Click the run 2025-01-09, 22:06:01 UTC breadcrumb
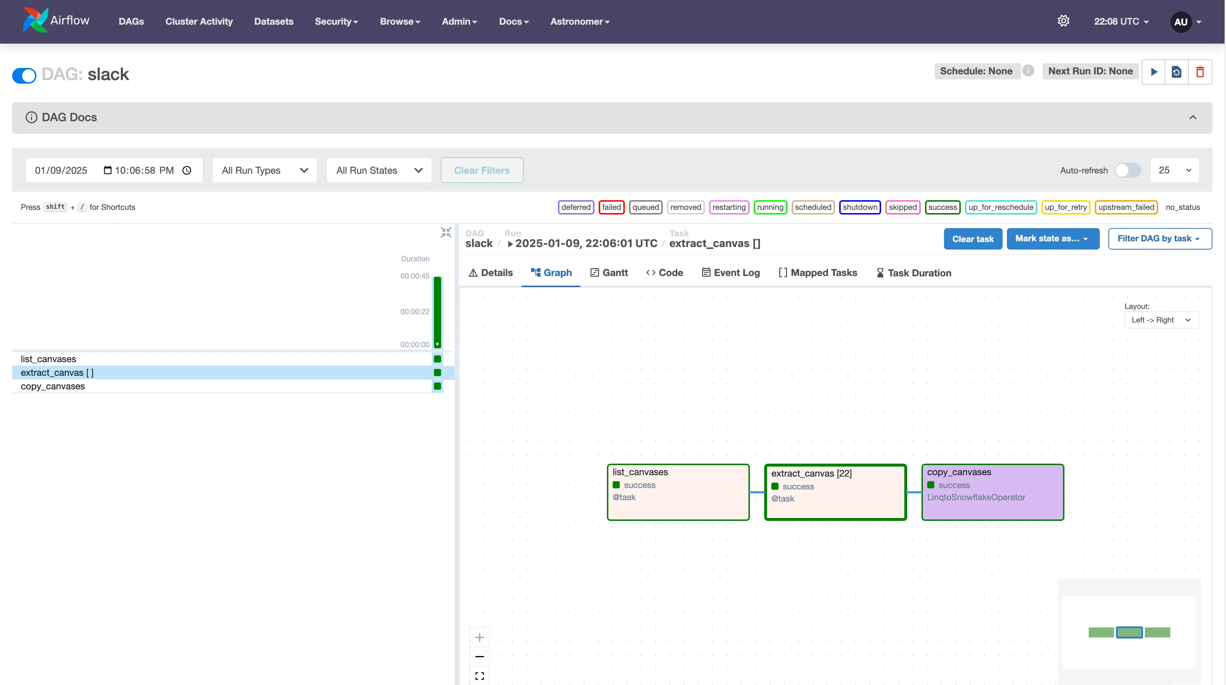The width and height of the screenshot is (1226, 685). click(583, 243)
